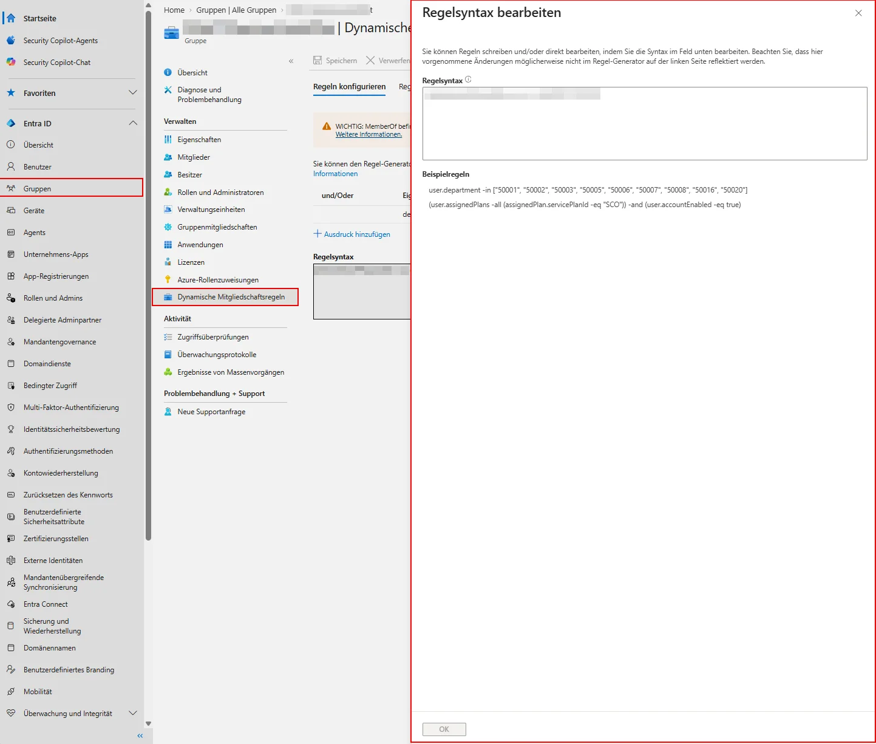876x744 pixels.
Task: Click Lizenzen icon in group menu
Action: pos(168,262)
